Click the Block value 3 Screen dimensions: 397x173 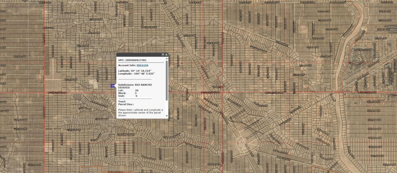[x=136, y=93]
